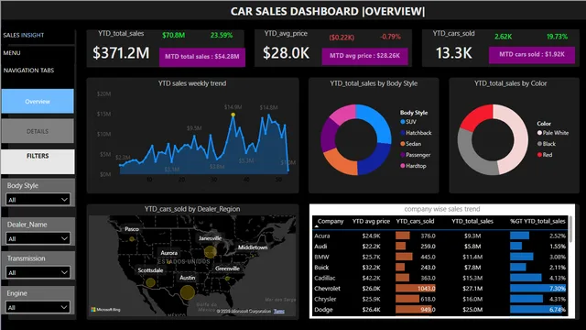Click the yellow peak marker on weekly trend

233,115
